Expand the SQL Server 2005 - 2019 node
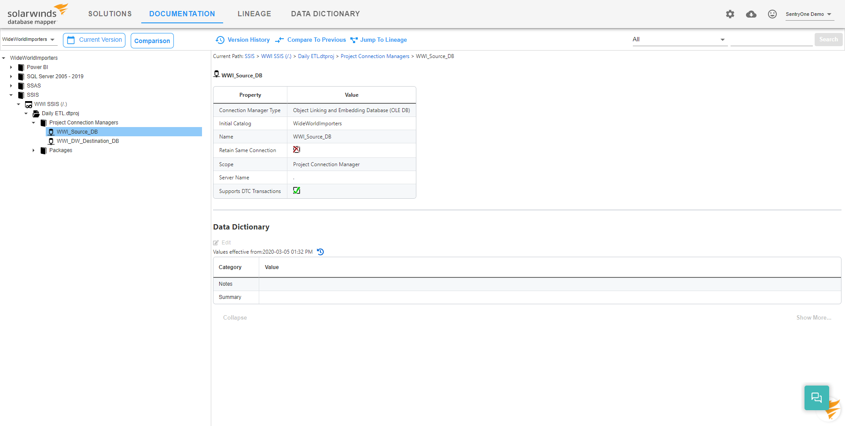Viewport: 845px width, 426px height. coord(11,76)
